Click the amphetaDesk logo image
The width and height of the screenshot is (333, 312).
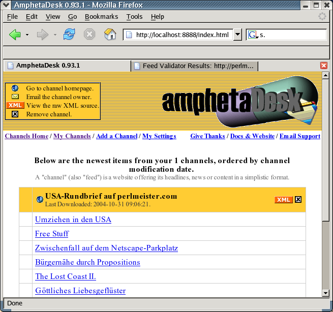click(240, 102)
